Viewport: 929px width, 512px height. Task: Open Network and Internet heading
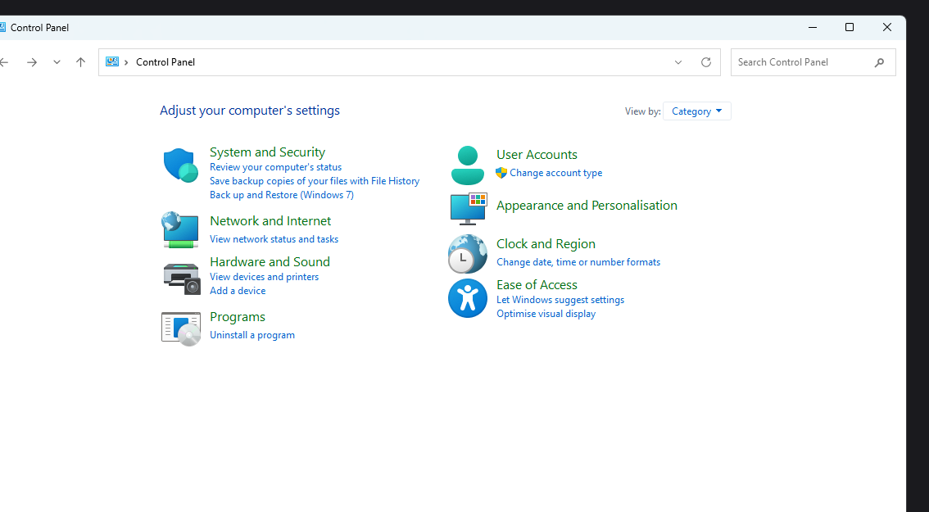click(x=270, y=220)
